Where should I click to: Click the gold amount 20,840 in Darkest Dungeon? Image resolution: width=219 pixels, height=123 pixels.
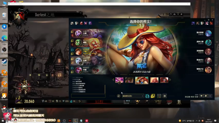pyautogui.click(x=29, y=101)
